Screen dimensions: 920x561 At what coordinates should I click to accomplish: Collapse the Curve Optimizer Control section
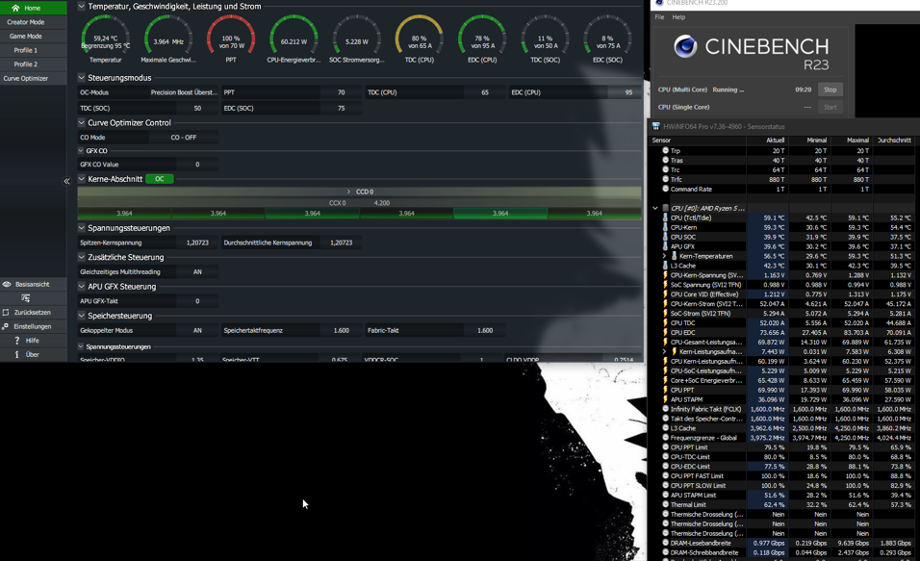coord(82,122)
